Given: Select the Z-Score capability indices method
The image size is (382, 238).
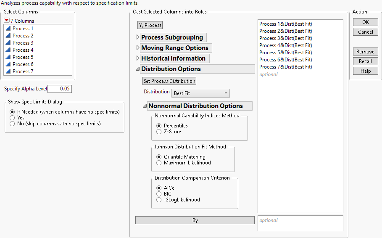Looking at the screenshot, I should (159, 132).
